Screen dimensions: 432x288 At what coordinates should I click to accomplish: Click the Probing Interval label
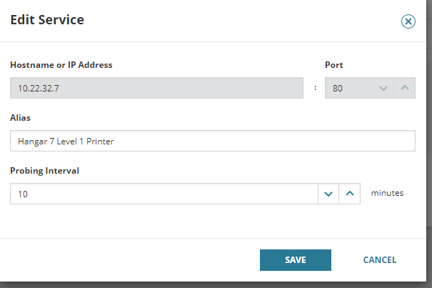[44, 171]
